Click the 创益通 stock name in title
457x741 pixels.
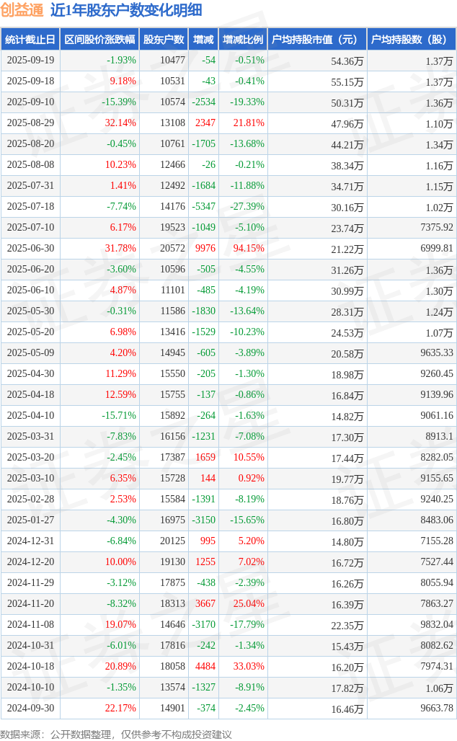(22, 10)
